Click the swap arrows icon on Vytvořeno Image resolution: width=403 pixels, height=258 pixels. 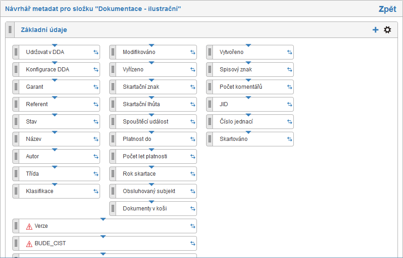[290, 52]
